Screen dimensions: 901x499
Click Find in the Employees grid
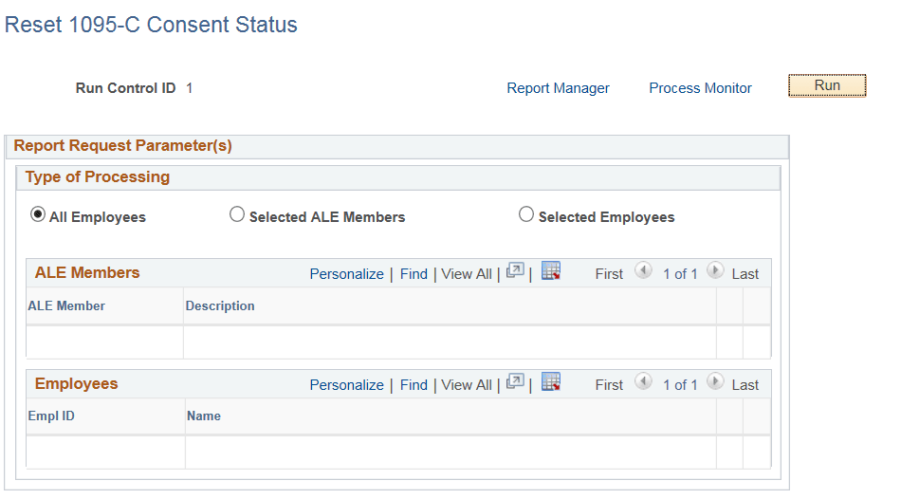point(414,385)
